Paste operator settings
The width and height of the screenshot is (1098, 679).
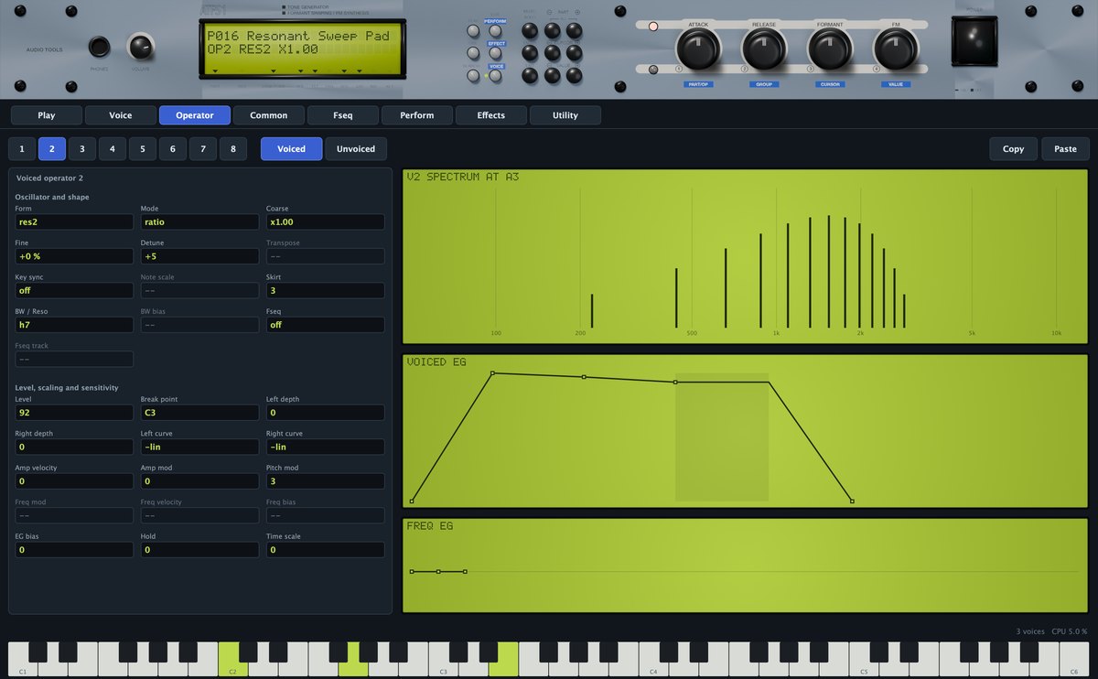click(1065, 149)
